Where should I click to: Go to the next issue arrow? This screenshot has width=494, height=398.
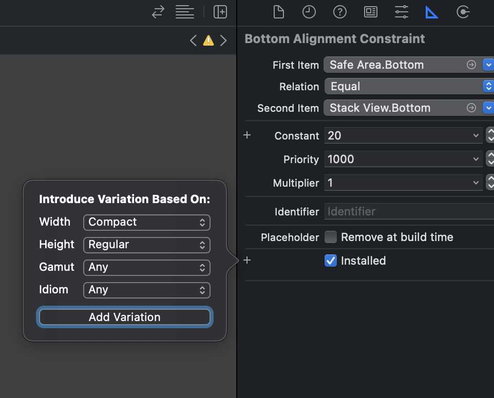[x=223, y=41]
